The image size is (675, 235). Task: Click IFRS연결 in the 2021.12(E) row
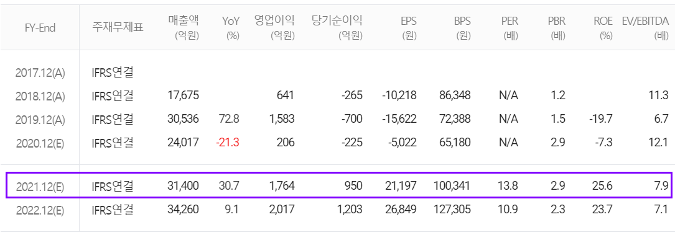pyautogui.click(x=113, y=186)
